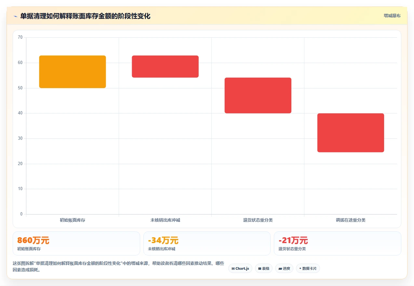
Task: Click the 退货状态重分类 x-axis label
Action: (258, 220)
